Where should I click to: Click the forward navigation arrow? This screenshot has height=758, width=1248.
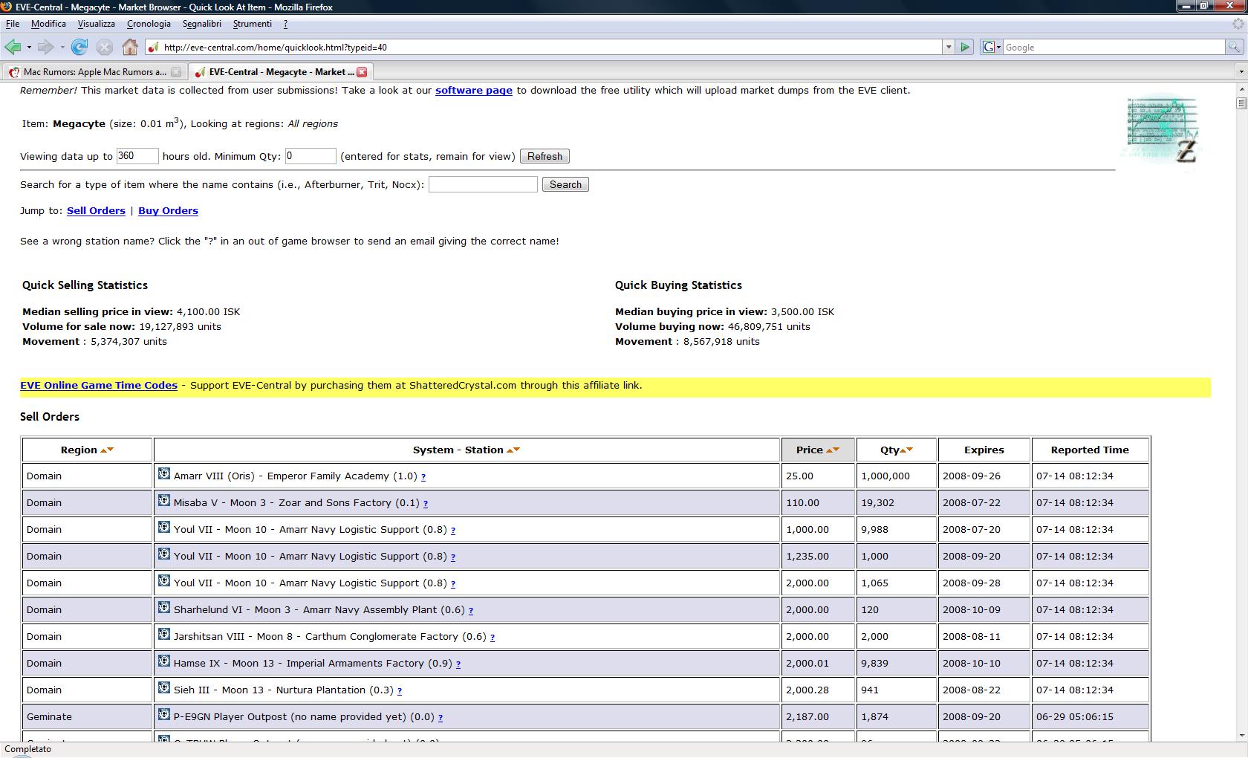(x=45, y=48)
